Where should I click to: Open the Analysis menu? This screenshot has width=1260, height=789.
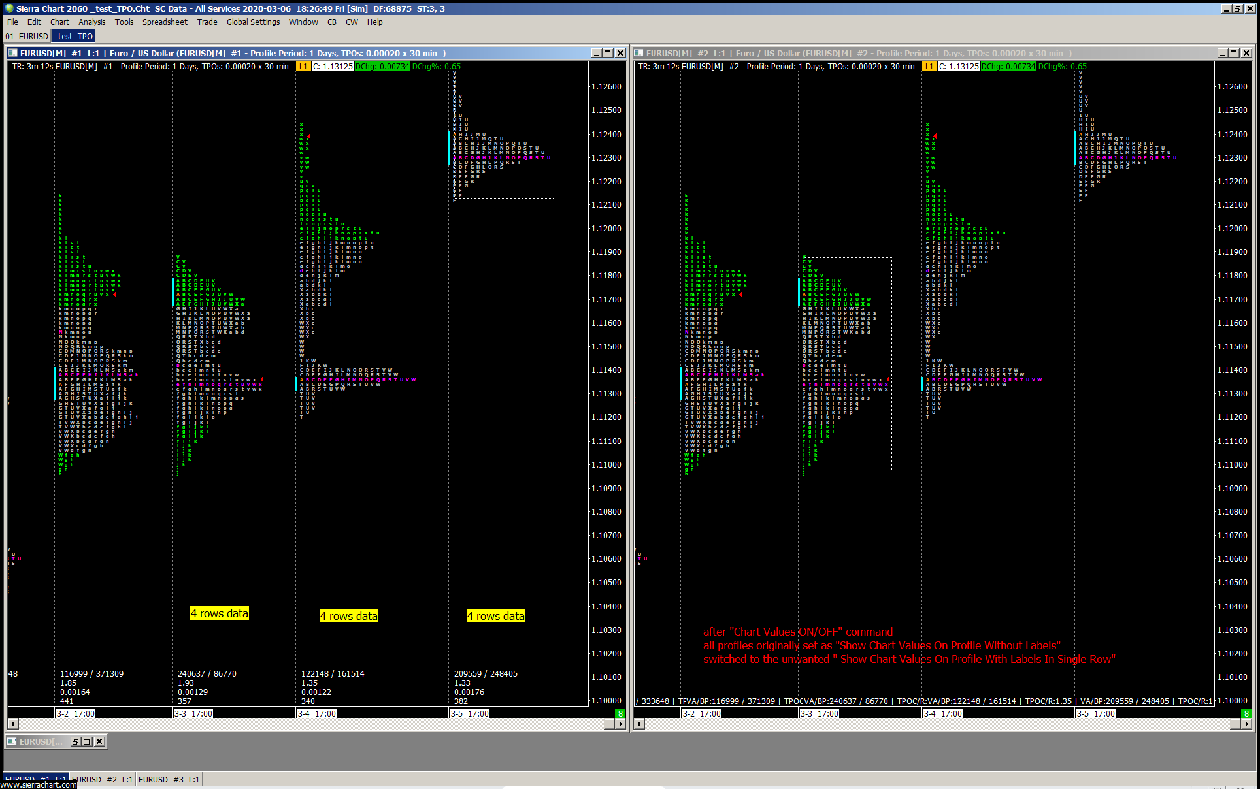tap(91, 22)
